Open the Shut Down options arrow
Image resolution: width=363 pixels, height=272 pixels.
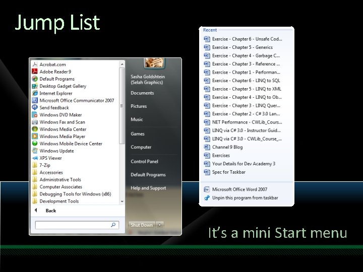[160, 225]
